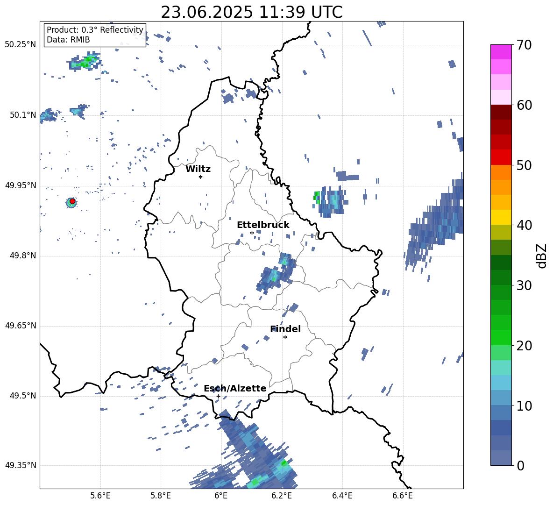
Task: Click the 49.95°N latitude label
Action: coord(21,185)
